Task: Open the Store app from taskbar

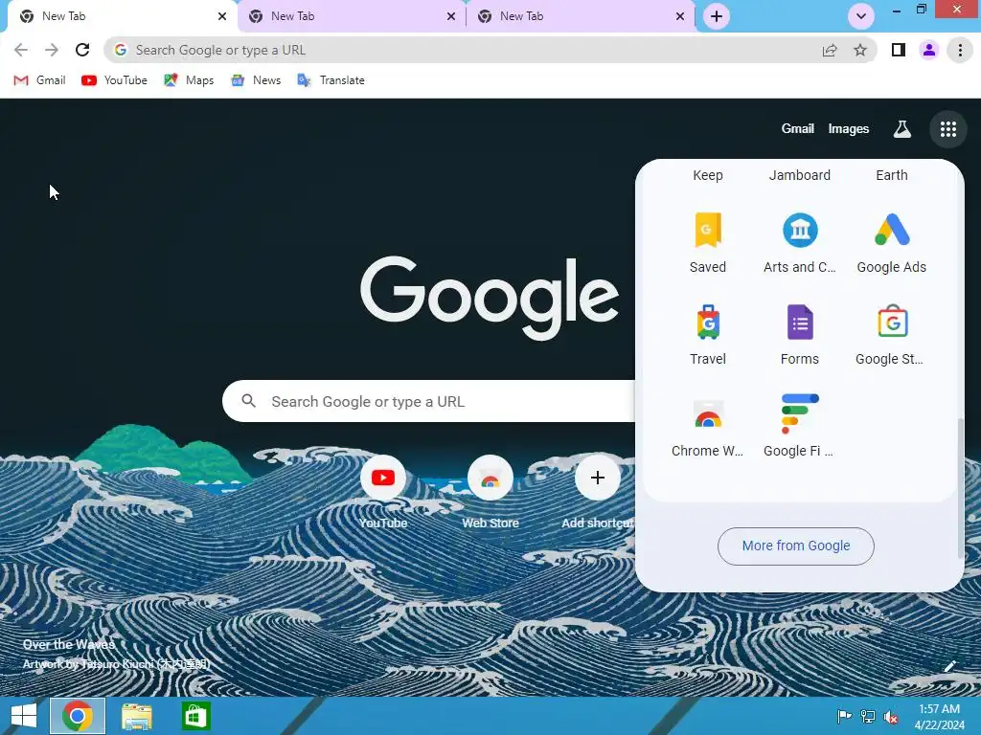Action: click(195, 716)
